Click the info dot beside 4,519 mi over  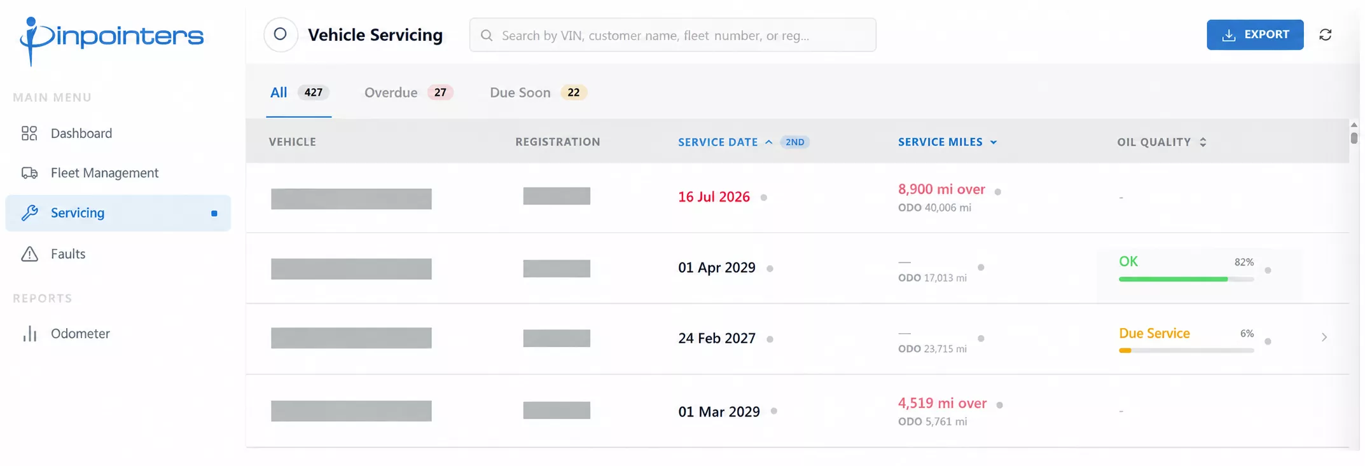point(1000,406)
